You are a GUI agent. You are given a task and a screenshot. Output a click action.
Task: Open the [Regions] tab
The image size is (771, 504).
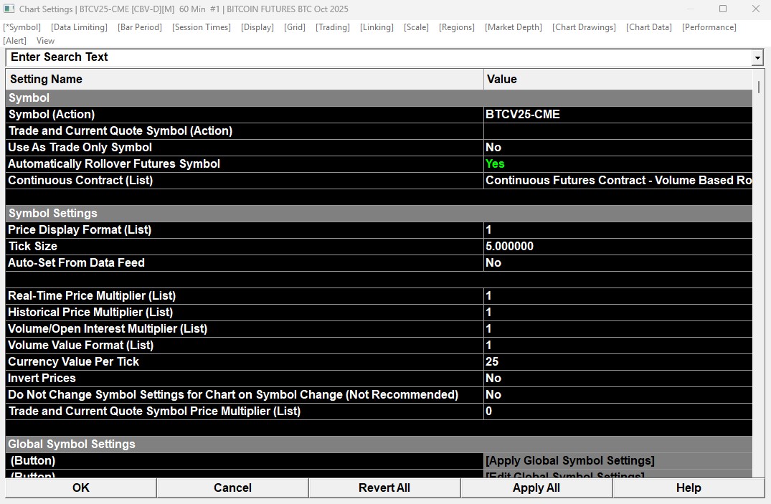tap(457, 27)
